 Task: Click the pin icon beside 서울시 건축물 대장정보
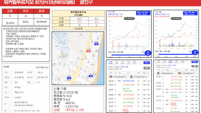tap(36, 67)
